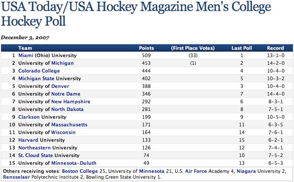Open the Wisconsin team link
The image size is (294, 182).
64,133
